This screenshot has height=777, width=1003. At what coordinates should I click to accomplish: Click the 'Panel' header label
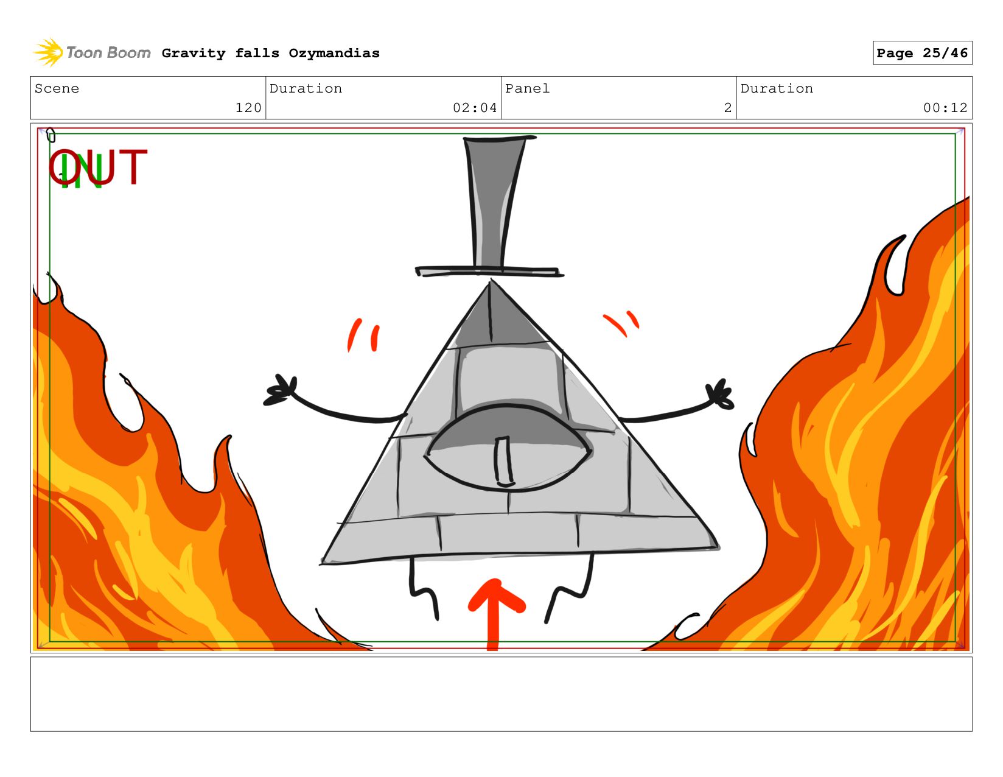click(527, 88)
